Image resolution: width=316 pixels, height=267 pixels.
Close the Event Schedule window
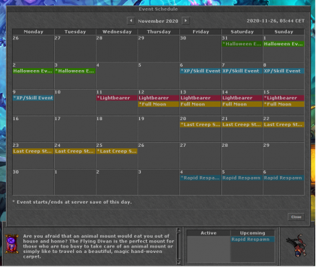tap(296, 217)
